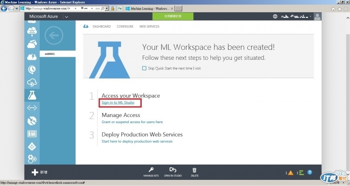This screenshot has width=350, height=186.
Task: Click the browser favorites star icon
Action: click(339, 9)
